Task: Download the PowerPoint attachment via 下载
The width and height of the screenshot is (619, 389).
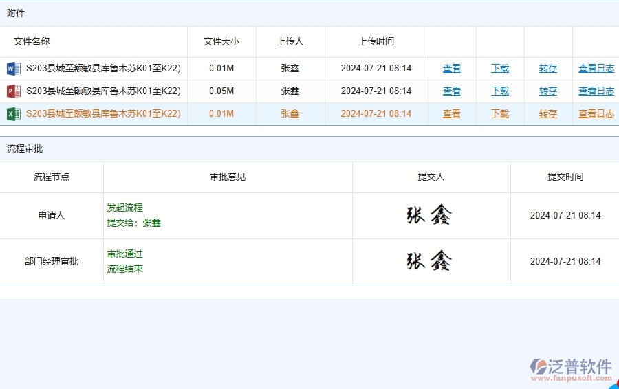Action: pyautogui.click(x=500, y=91)
